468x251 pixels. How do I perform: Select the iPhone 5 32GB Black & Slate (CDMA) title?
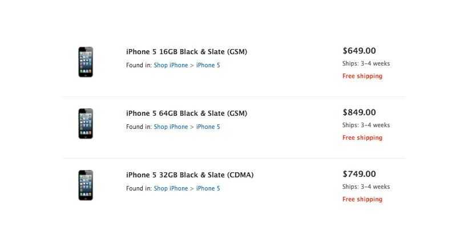coord(190,175)
